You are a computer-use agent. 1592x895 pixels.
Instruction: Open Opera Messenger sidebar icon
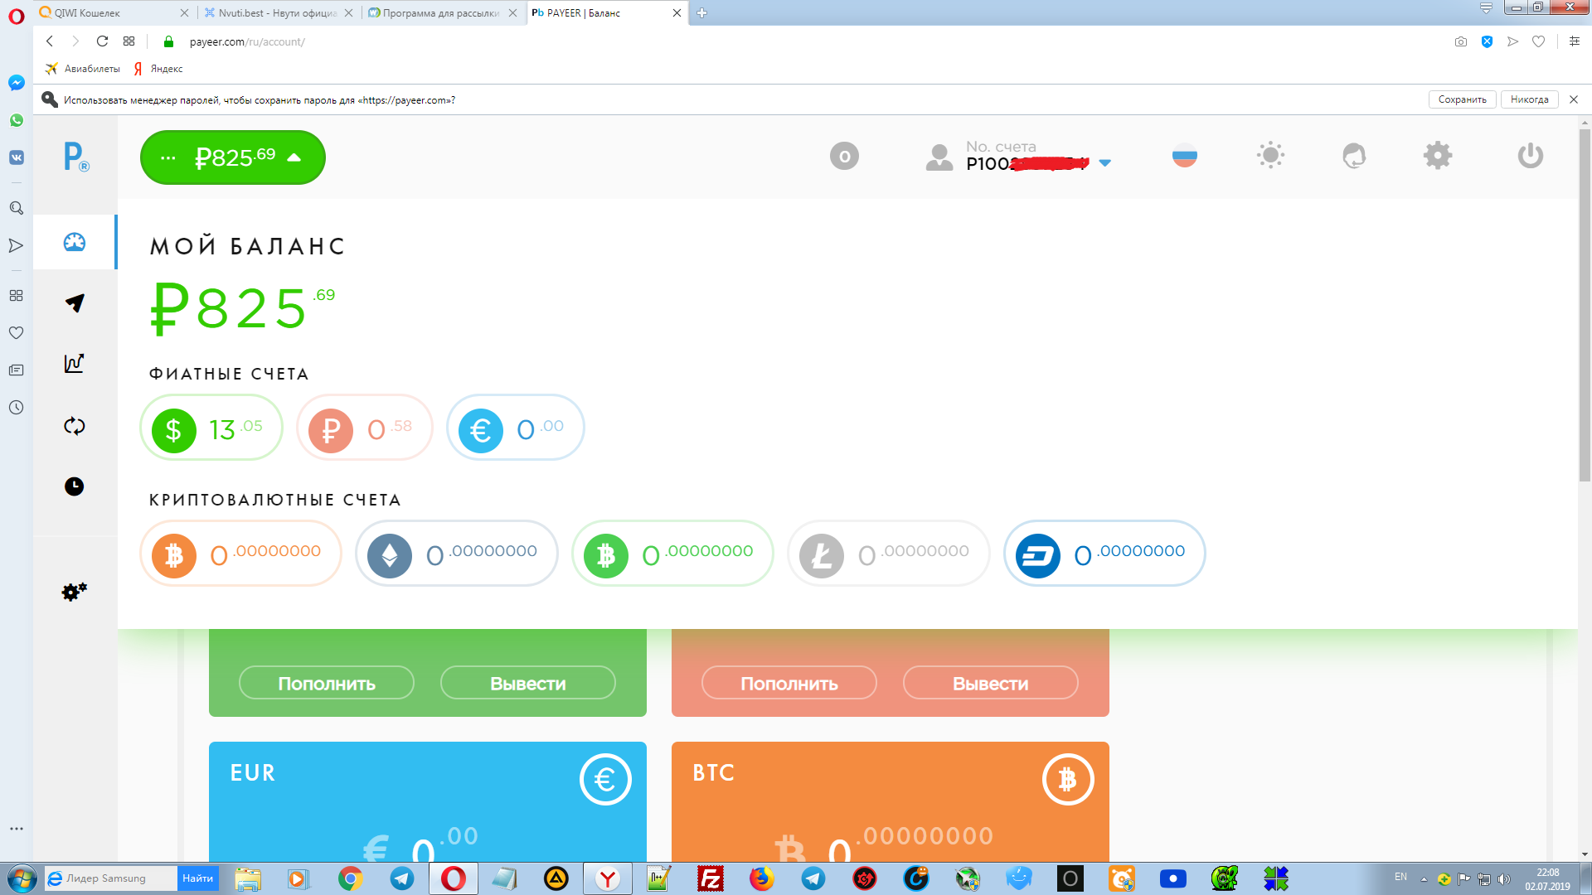point(16,83)
